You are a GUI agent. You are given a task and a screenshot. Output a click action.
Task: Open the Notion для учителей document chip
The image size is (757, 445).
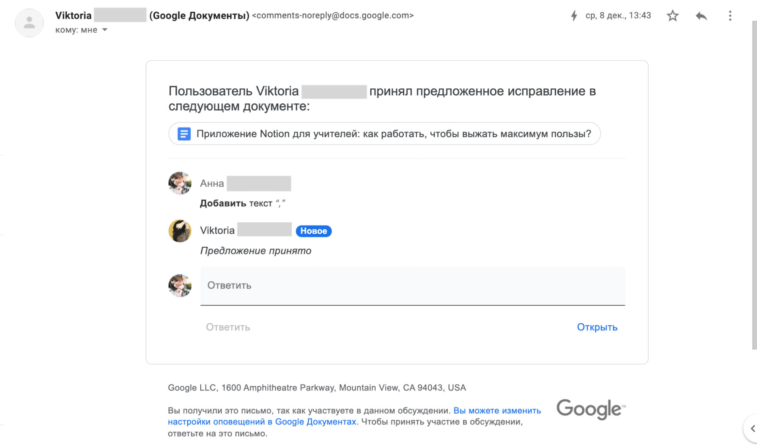tap(393, 134)
